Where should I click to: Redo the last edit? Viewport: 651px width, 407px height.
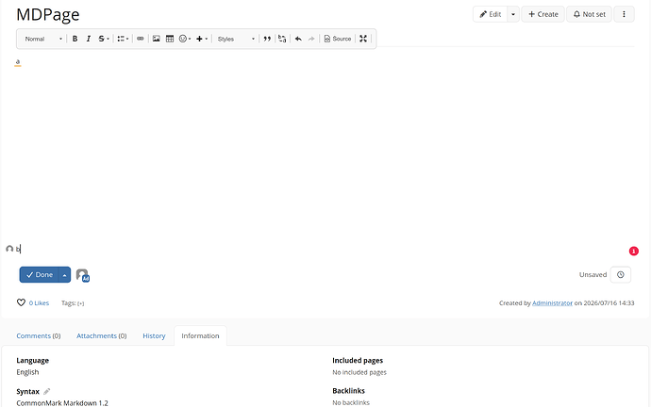[311, 39]
